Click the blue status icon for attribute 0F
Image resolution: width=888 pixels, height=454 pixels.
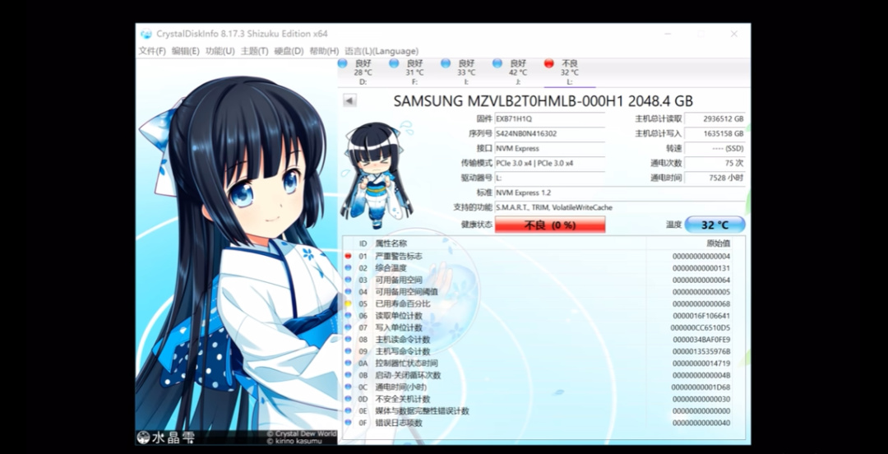click(x=348, y=423)
